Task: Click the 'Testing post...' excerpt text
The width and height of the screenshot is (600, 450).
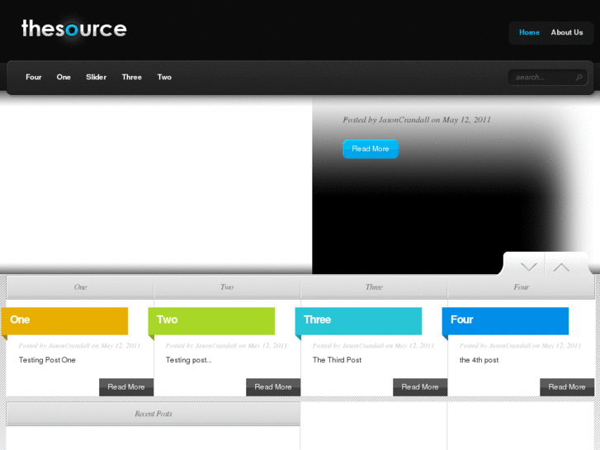Action: (189, 360)
